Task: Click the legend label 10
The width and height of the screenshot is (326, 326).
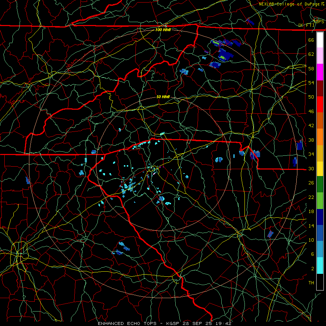Action: coord(311,240)
